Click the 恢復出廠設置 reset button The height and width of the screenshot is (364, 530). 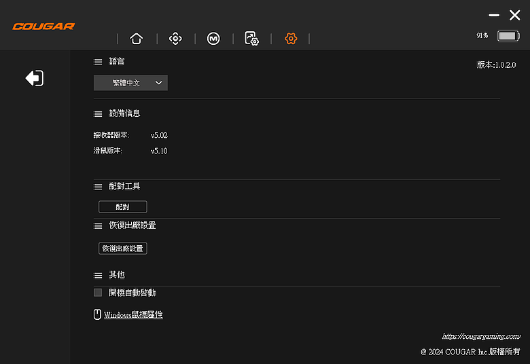coord(123,249)
